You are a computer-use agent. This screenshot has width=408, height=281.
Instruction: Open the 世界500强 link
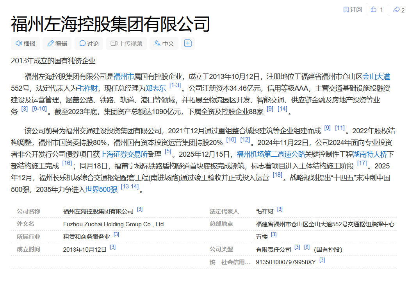(x=102, y=190)
